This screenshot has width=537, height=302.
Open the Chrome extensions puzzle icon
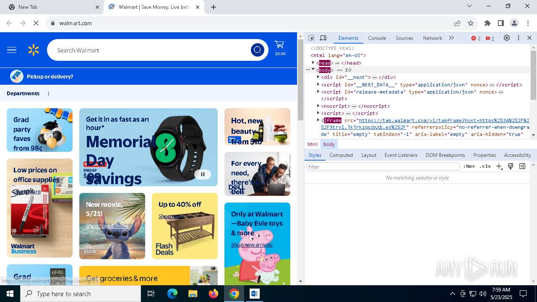pos(487,23)
